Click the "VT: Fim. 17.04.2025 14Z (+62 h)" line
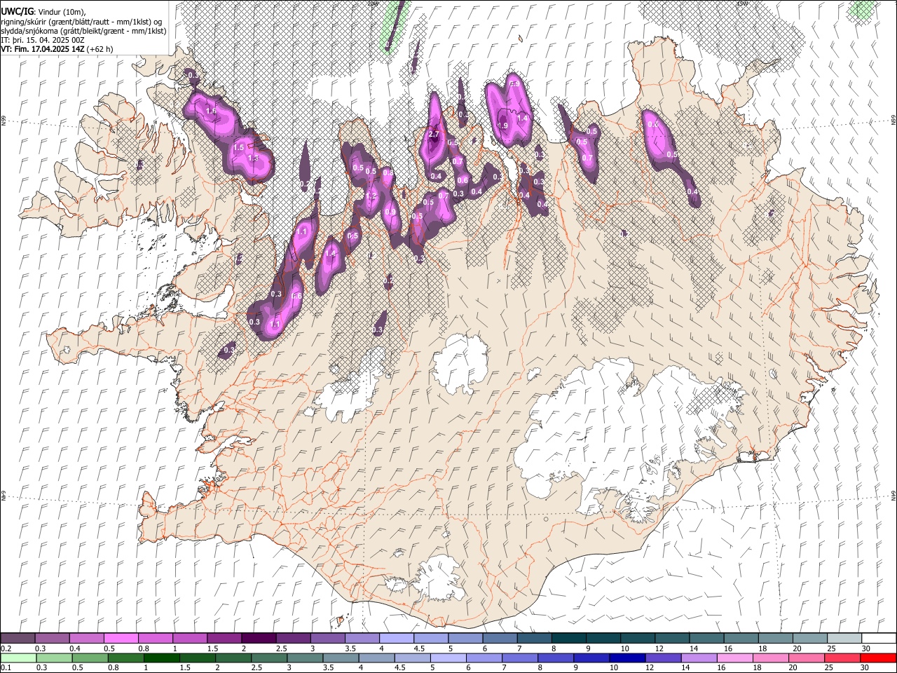Image resolution: width=897 pixels, height=673 pixels. point(57,49)
